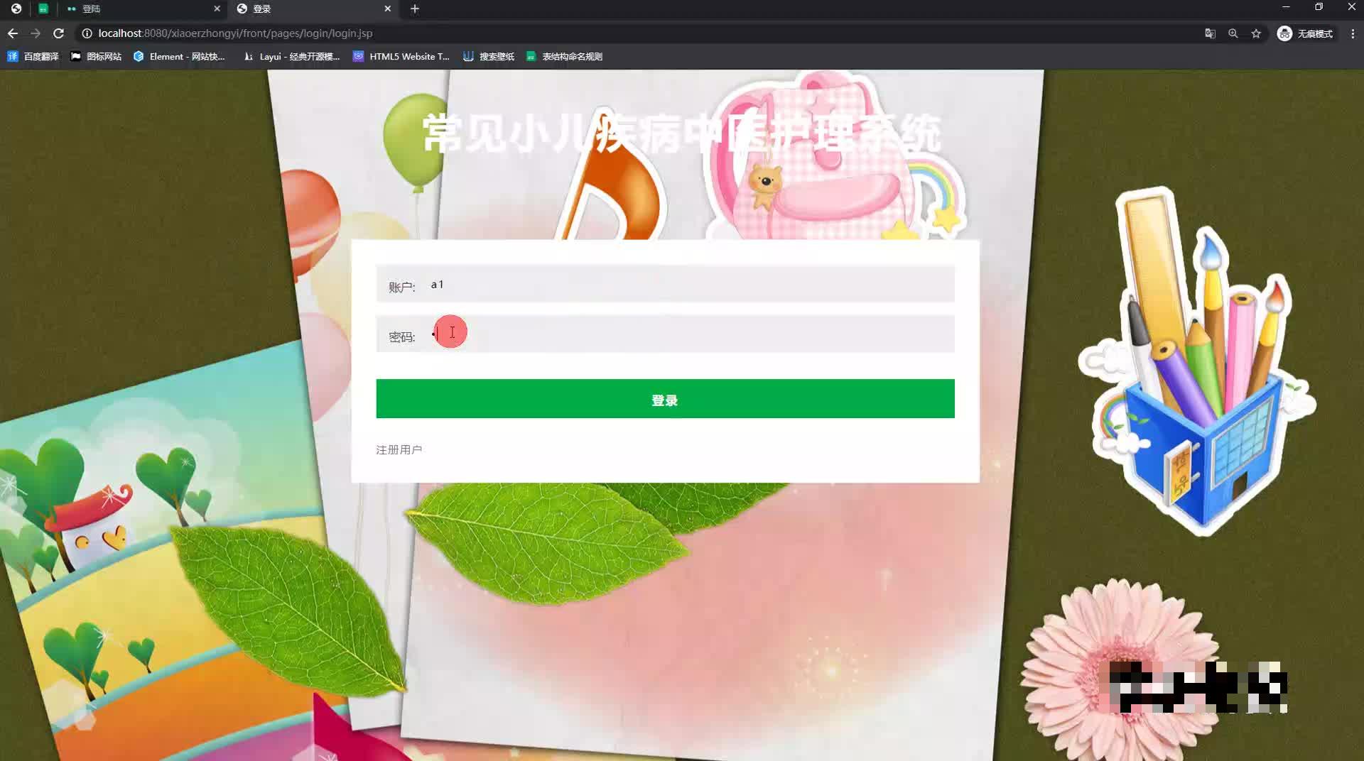Focus the localhost address bar URL
Screen dimensions: 1364x761
(x=235, y=33)
